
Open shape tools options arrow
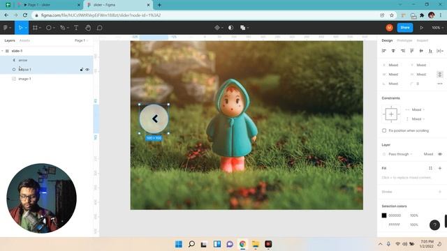tap(54, 28)
